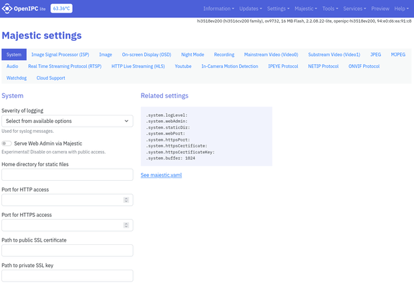Open In-Camera Motion Detection tab
The height and width of the screenshot is (283, 414).
click(230, 66)
